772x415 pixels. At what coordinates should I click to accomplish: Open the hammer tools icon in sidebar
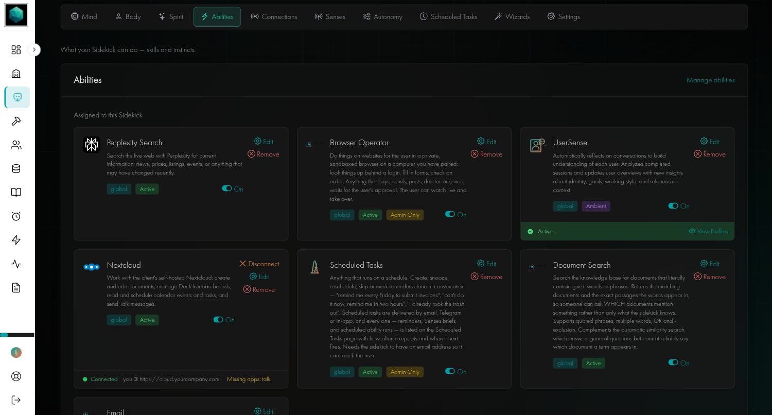[x=16, y=121]
